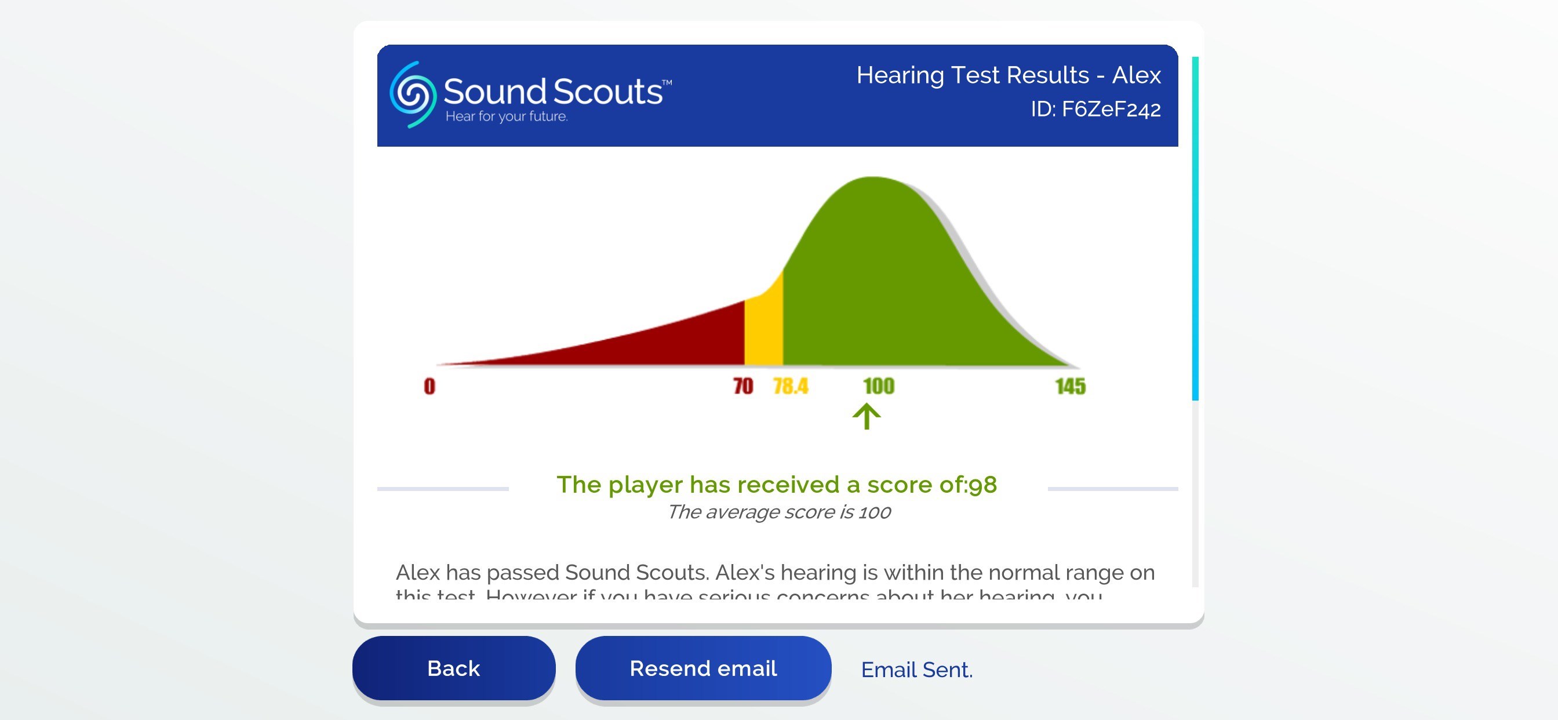Click the ID F6ZeF242 text
This screenshot has height=720, width=1558.
(x=1095, y=109)
